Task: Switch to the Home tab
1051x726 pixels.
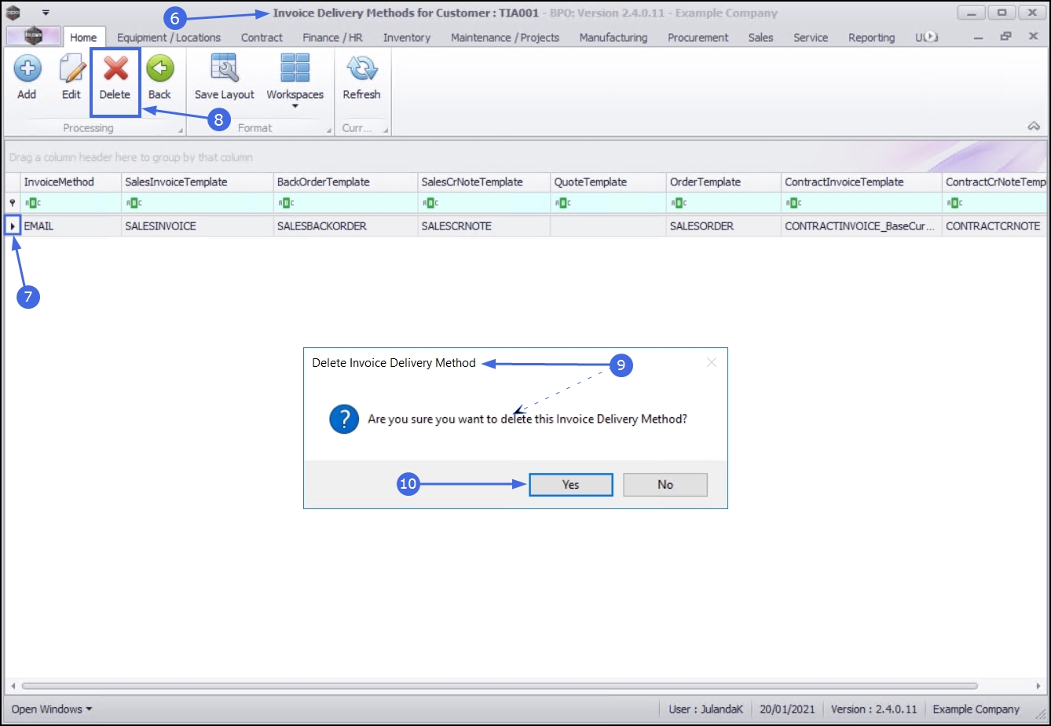Action: pos(83,37)
